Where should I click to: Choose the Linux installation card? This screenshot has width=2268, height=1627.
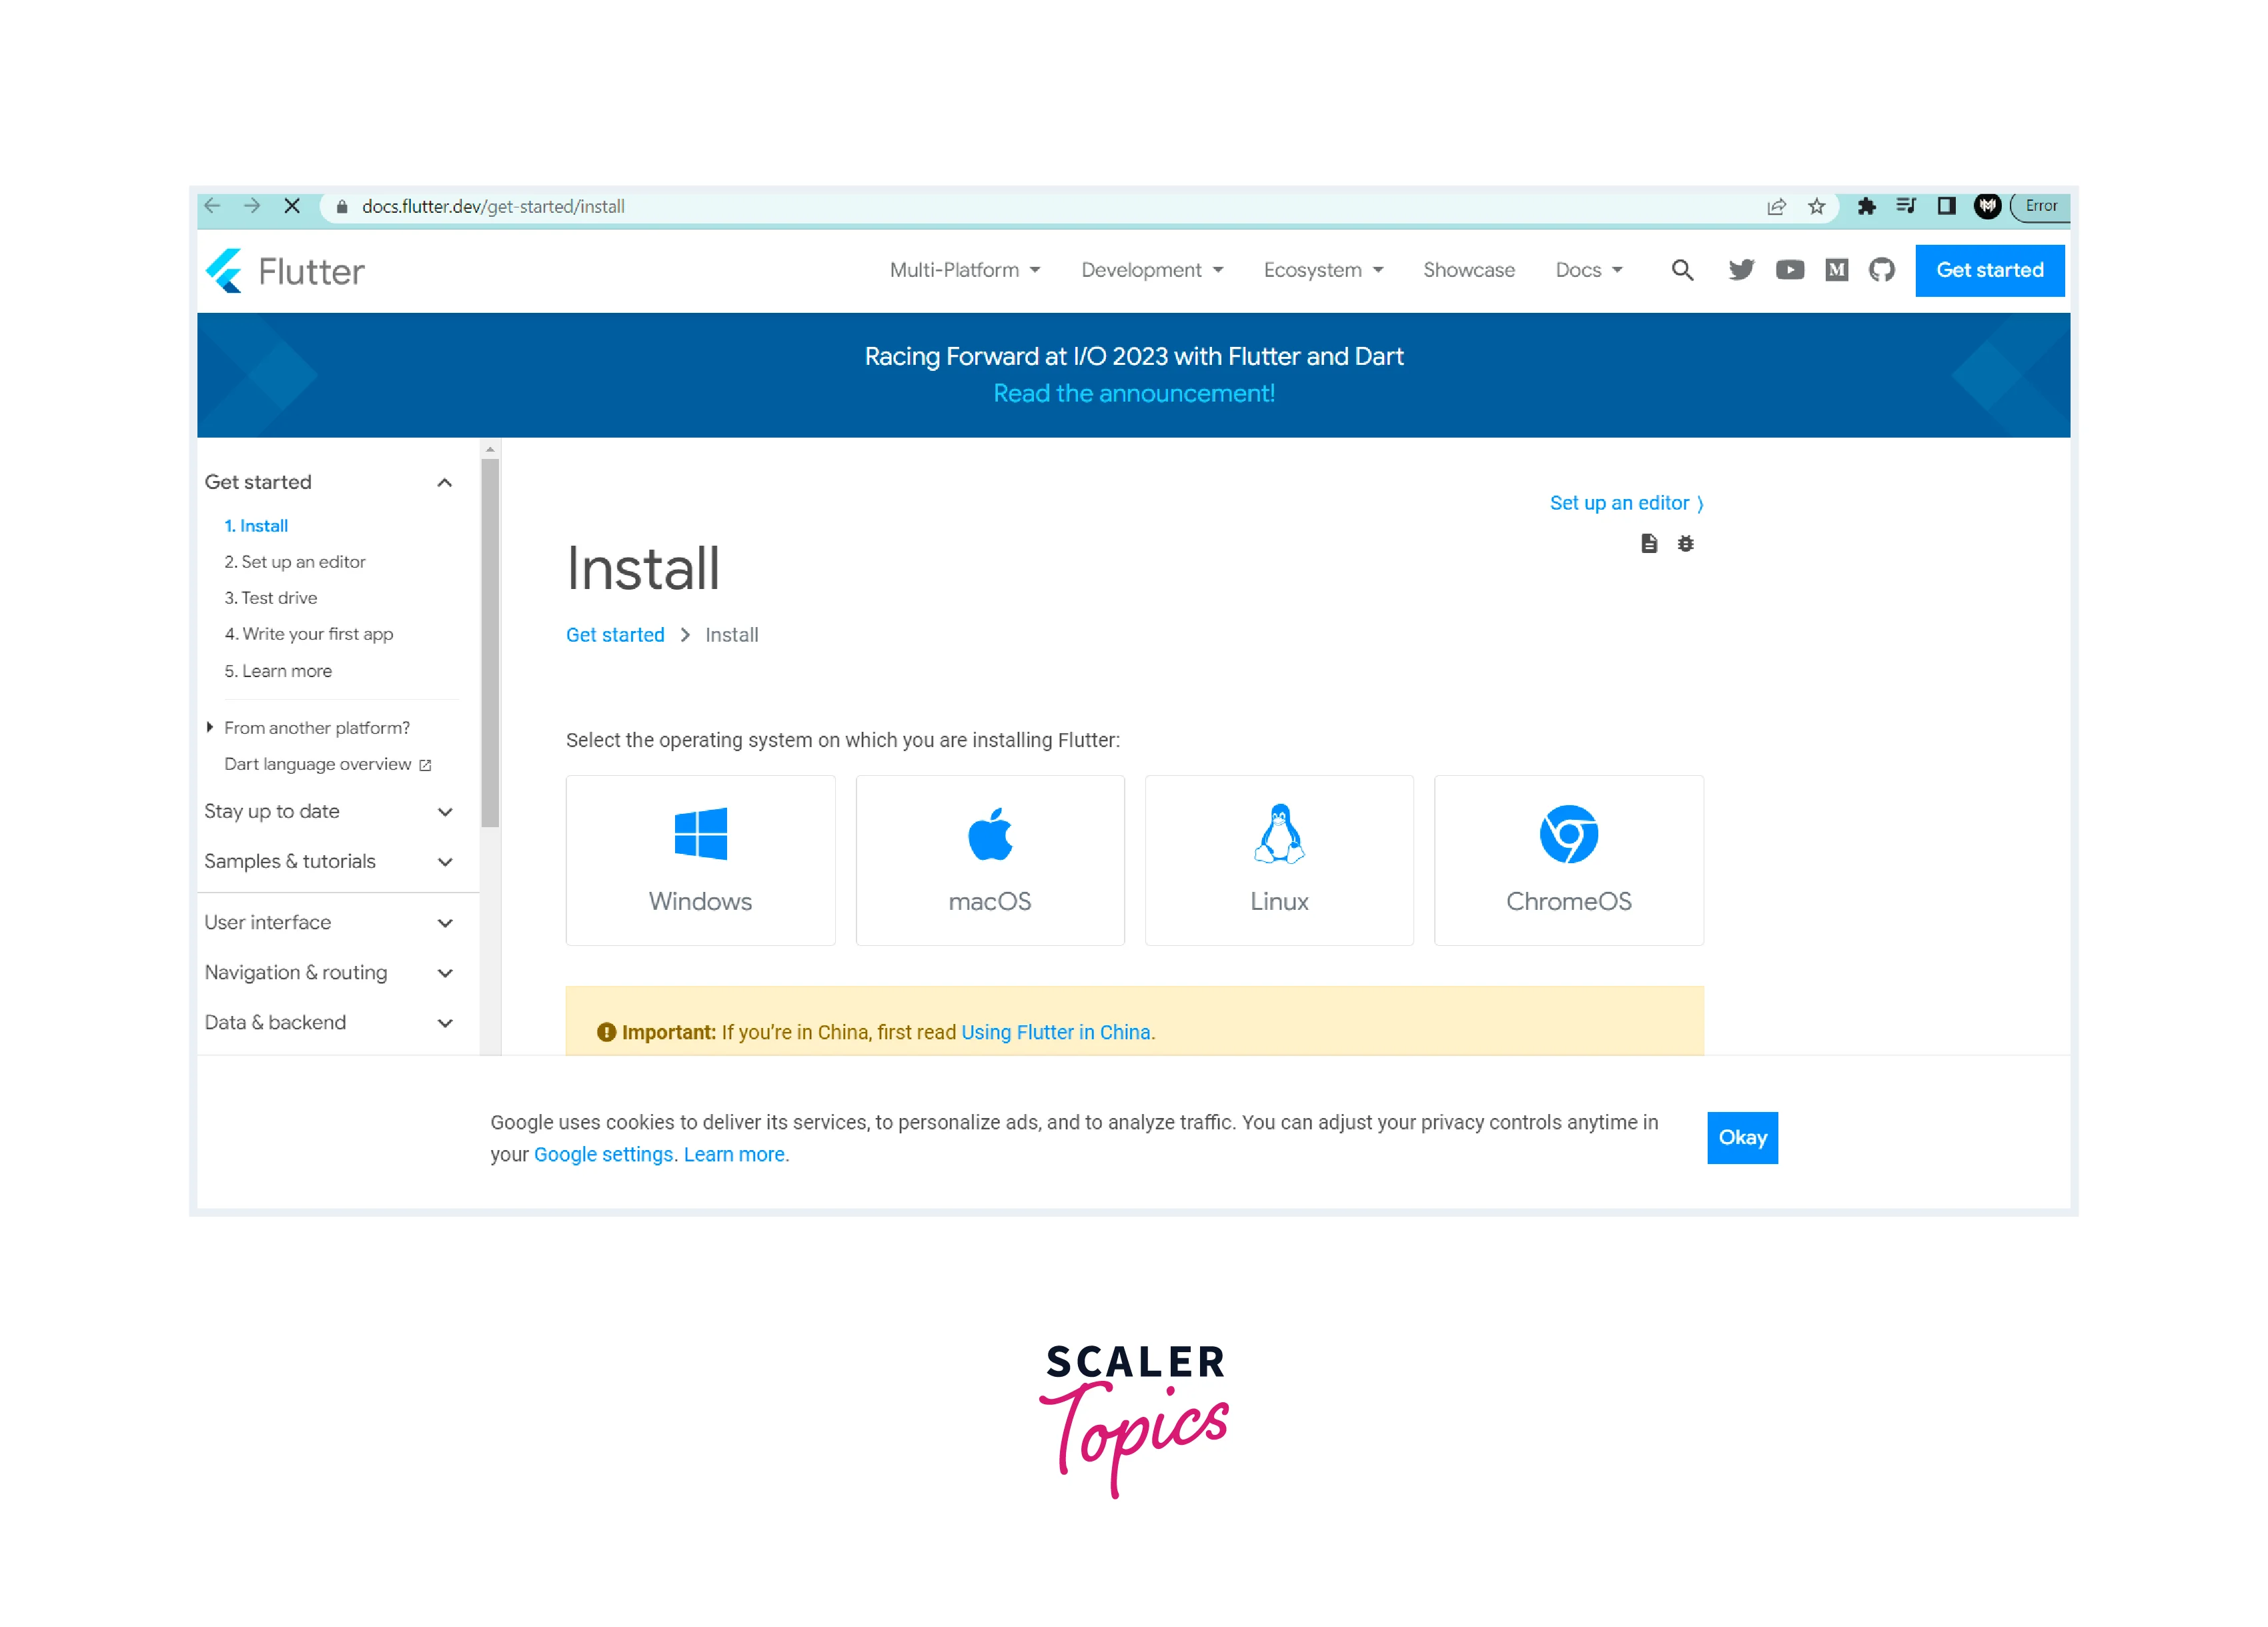[x=1279, y=860]
